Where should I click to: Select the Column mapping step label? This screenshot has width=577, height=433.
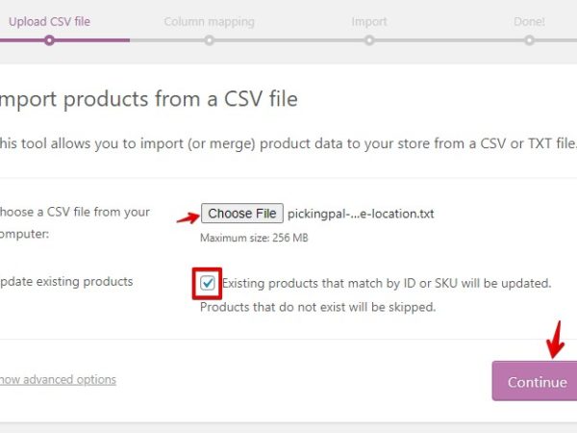click(209, 21)
